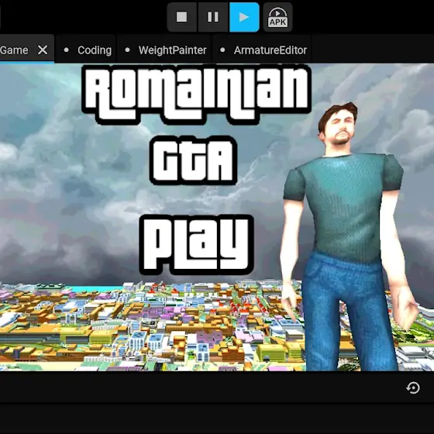This screenshot has width=434, height=434.
Task: Click the Romainian title text
Action: click(x=197, y=95)
